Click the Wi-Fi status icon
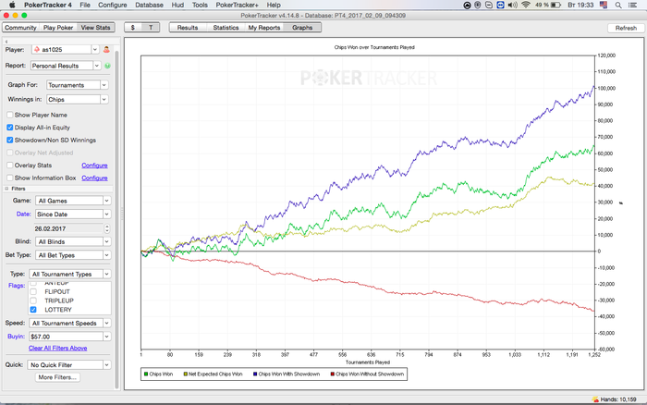The height and width of the screenshot is (405, 647). [525, 5]
